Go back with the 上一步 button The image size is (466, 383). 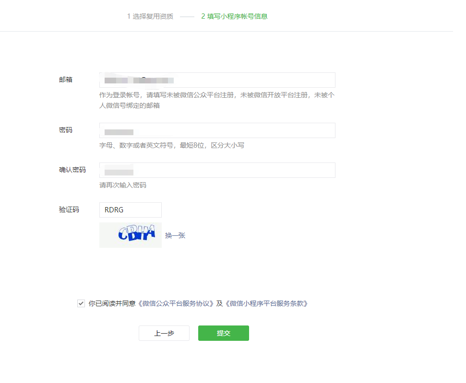coord(164,333)
